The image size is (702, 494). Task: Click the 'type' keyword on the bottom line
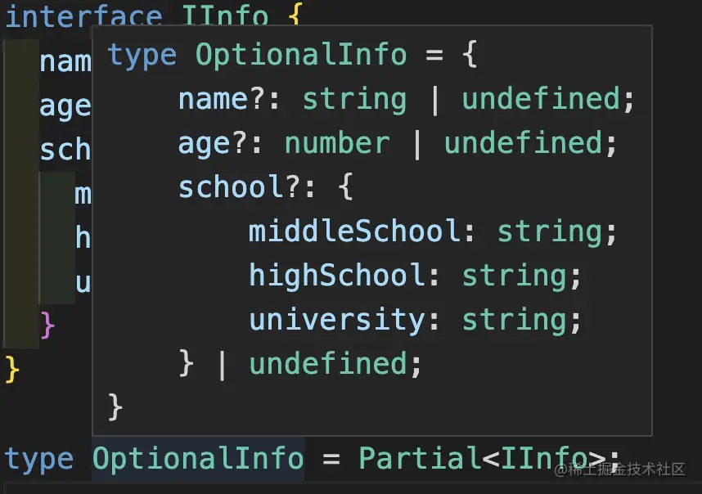[39, 460]
